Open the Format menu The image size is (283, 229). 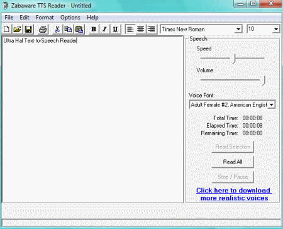tap(45, 18)
